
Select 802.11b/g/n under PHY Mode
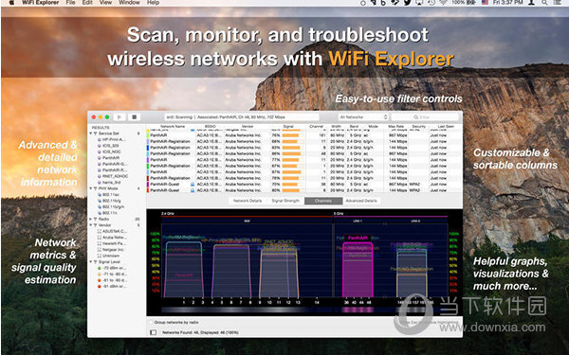coord(113,206)
